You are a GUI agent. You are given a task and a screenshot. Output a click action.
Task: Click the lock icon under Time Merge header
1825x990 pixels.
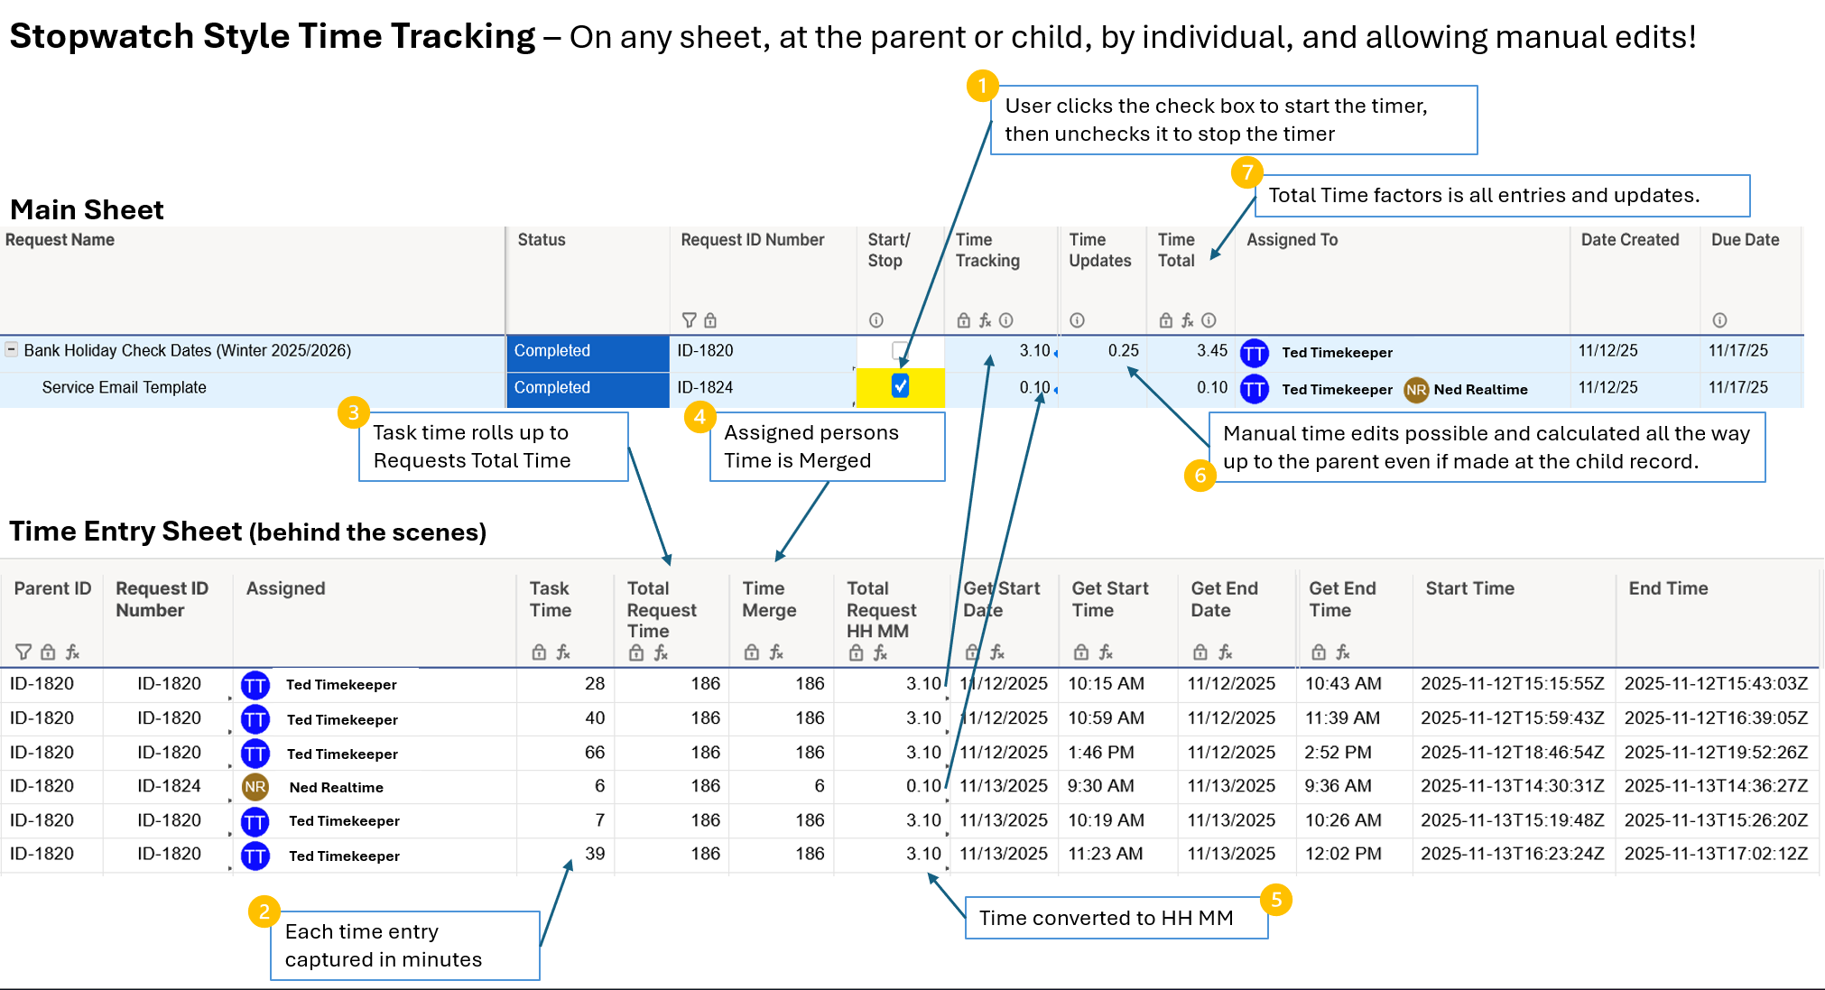click(752, 652)
